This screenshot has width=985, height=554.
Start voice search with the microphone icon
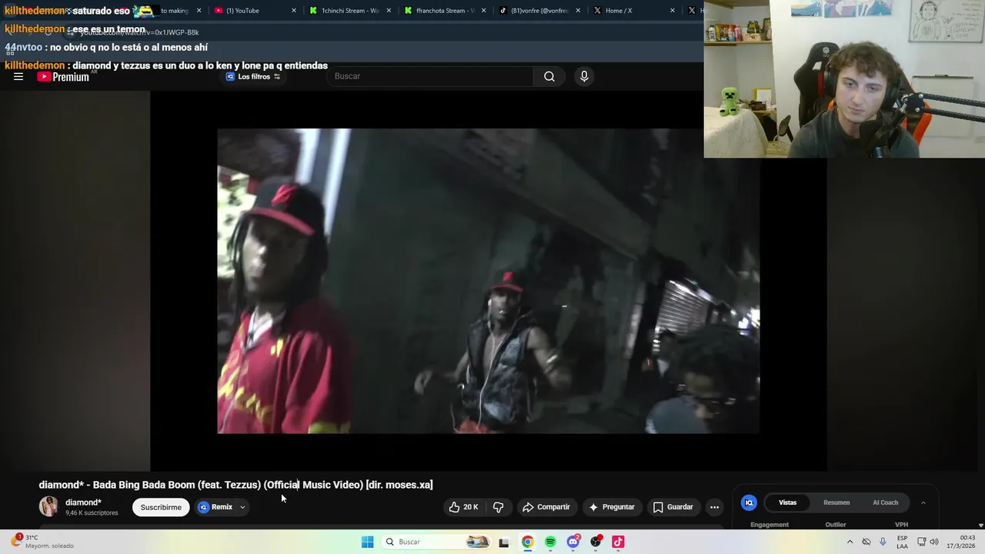click(x=584, y=76)
